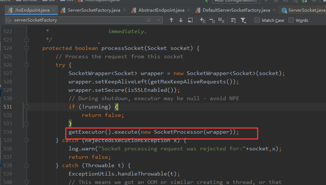
Task: Click line number 527 in the gutter
Action: coord(8,73)
